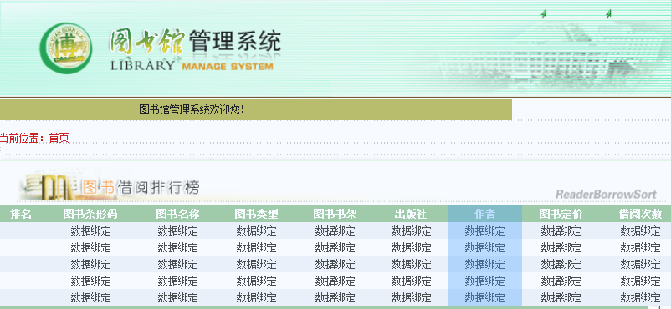The image size is (671, 309).
Task: Click the 当前位置 label
Action: click(22, 138)
